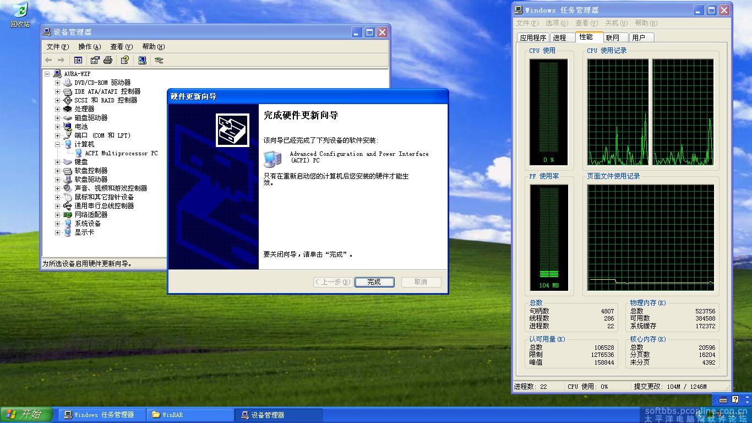Open 查看(V) menu in Device Manager

pyautogui.click(x=122, y=47)
